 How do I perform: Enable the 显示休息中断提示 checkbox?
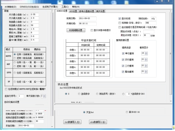[x=92, y=30]
